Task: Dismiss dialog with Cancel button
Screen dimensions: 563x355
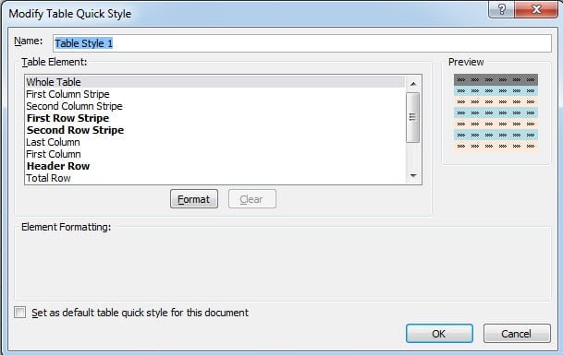Action: click(x=517, y=334)
